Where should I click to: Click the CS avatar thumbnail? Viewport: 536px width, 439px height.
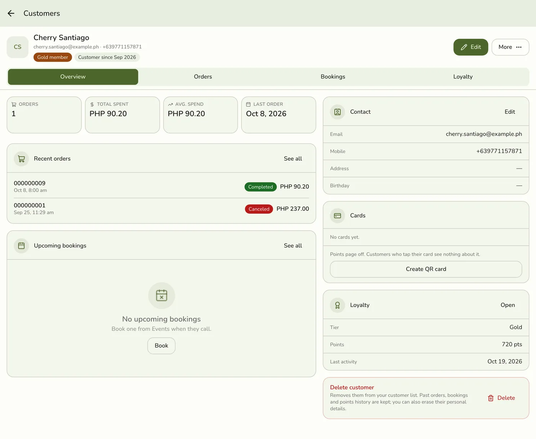coord(18,47)
